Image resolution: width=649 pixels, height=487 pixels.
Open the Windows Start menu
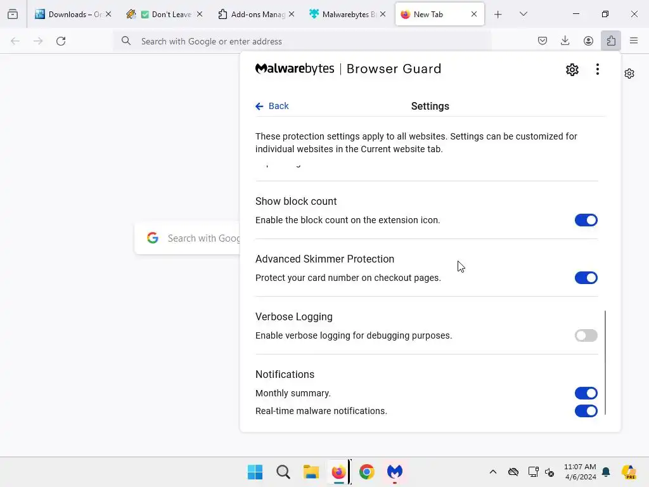[255, 472]
